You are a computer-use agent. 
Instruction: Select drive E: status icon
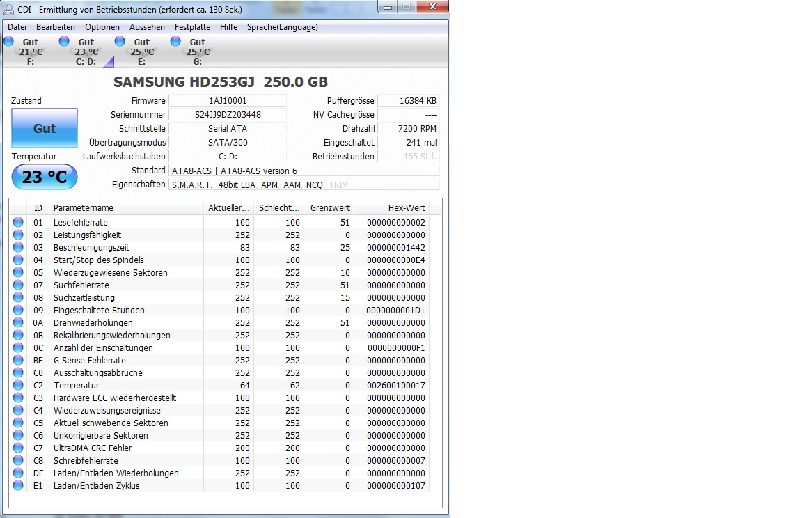click(120, 41)
